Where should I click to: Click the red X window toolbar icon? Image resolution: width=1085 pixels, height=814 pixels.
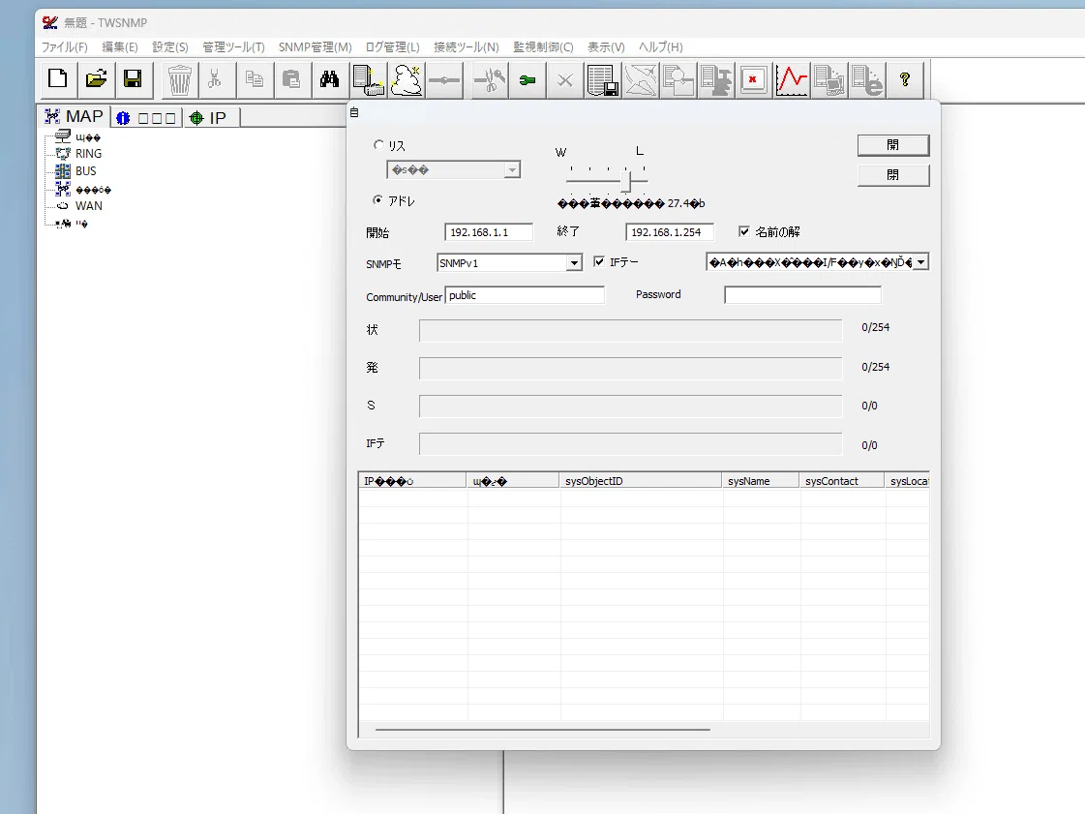coord(753,79)
